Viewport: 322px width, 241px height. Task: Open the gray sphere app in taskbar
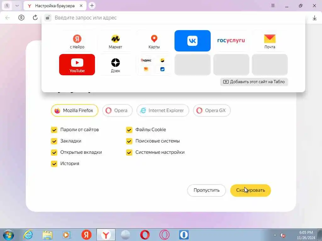tap(125, 235)
